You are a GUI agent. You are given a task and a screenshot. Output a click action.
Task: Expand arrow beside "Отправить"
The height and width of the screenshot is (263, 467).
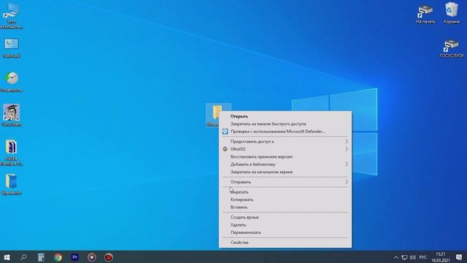click(x=347, y=182)
